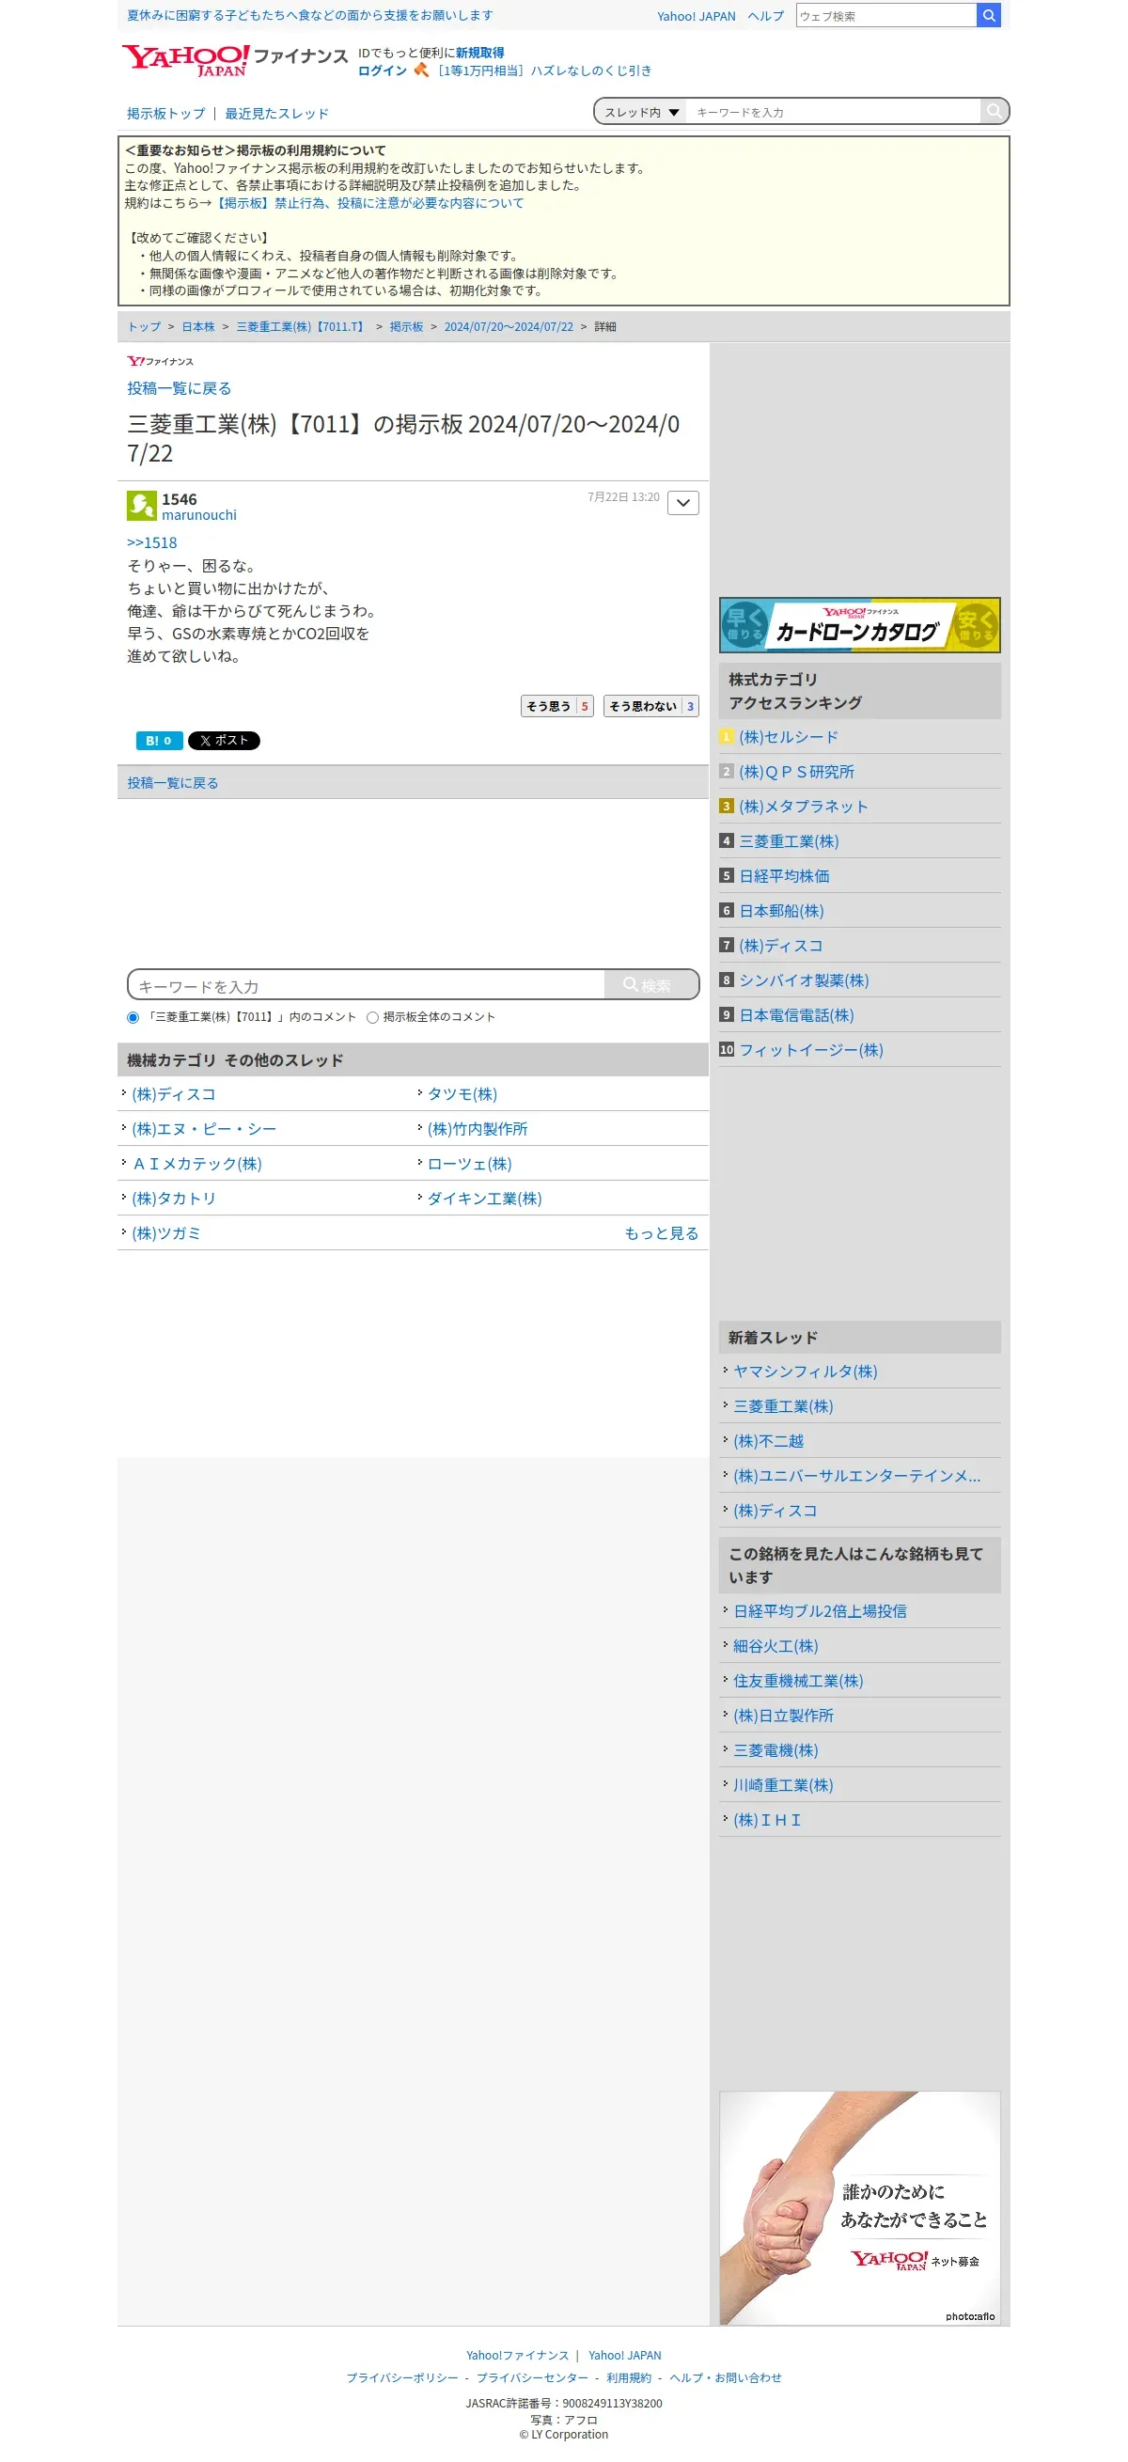Viewport: 1128px width, 2462px height.
Task: Open 日経平均ブル2倍上場投信 link
Action: (820, 1611)
